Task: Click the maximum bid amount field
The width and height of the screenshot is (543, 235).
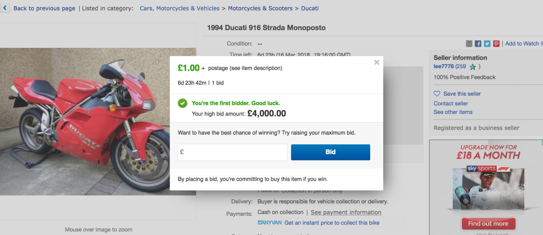Action: [x=232, y=152]
